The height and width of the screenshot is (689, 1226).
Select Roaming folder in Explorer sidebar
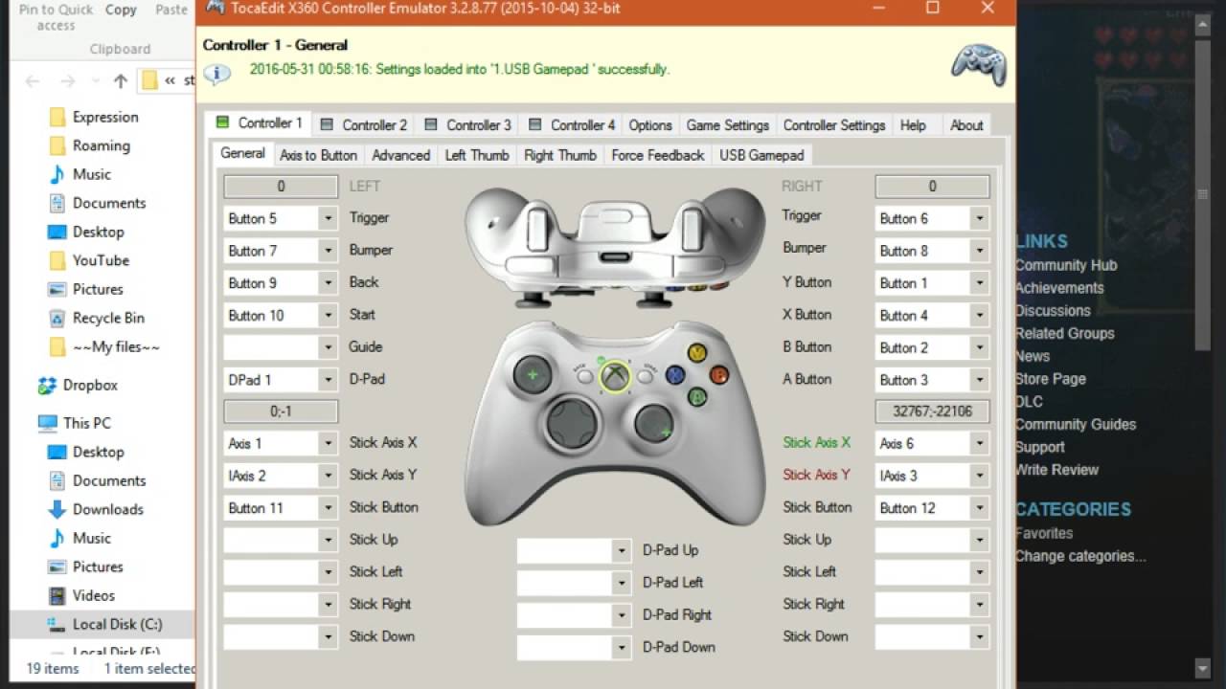coord(101,145)
